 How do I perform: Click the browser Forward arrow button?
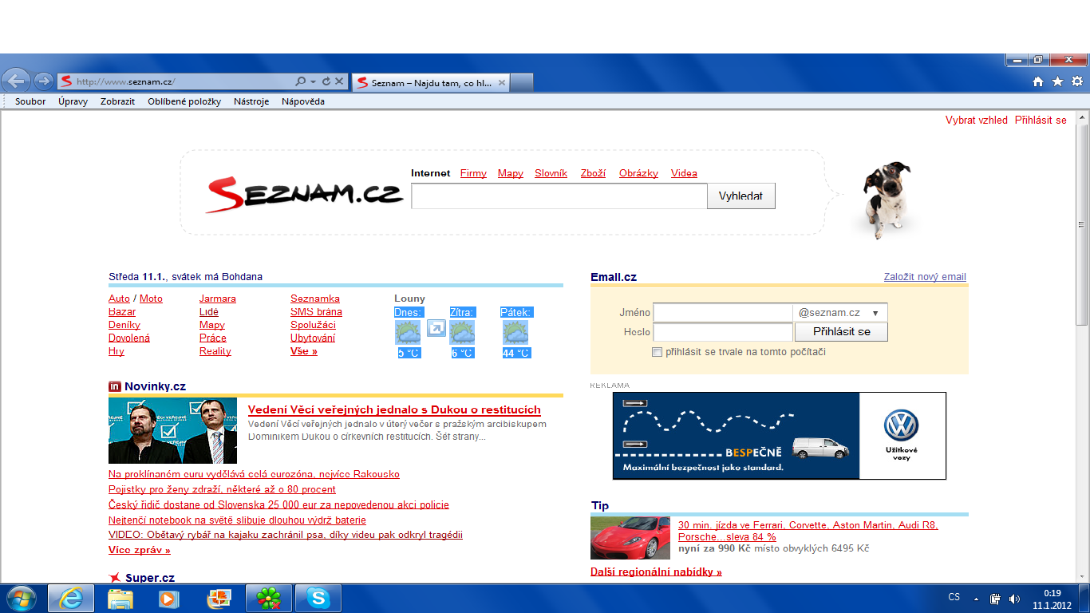[43, 81]
